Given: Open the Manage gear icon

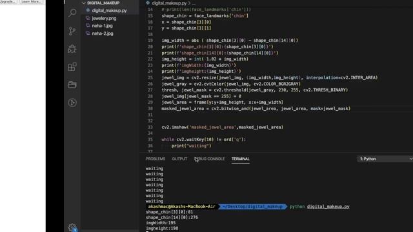Looking at the screenshot, I should point(72,227).
